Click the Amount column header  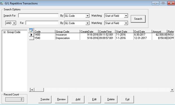159,32
